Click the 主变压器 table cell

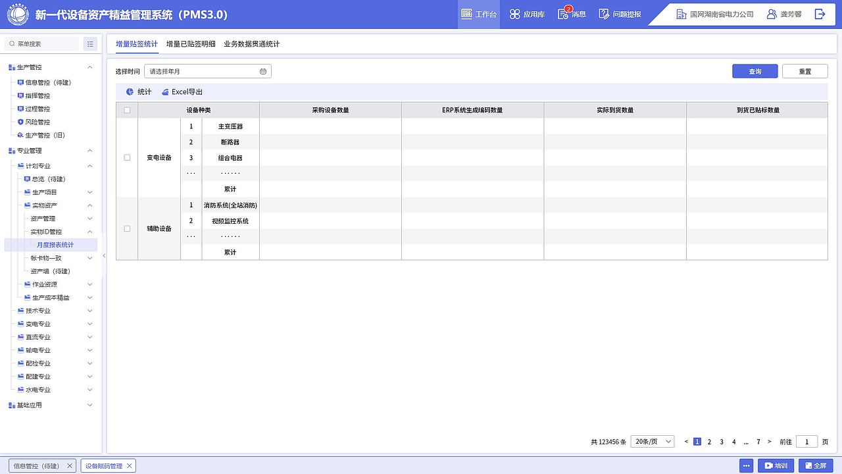230,126
